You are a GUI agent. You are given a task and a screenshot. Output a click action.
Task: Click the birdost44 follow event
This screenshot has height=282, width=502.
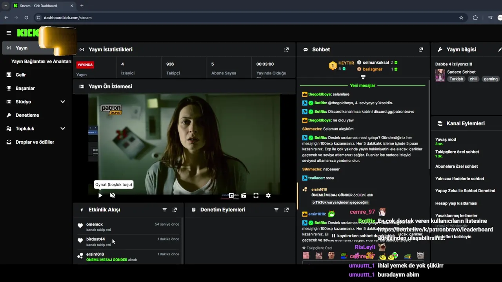[x=129, y=242]
